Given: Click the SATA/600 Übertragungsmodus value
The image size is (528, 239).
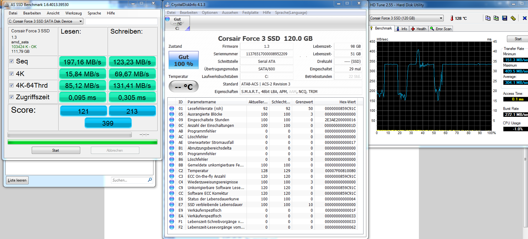Looking at the screenshot, I should (x=267, y=69).
